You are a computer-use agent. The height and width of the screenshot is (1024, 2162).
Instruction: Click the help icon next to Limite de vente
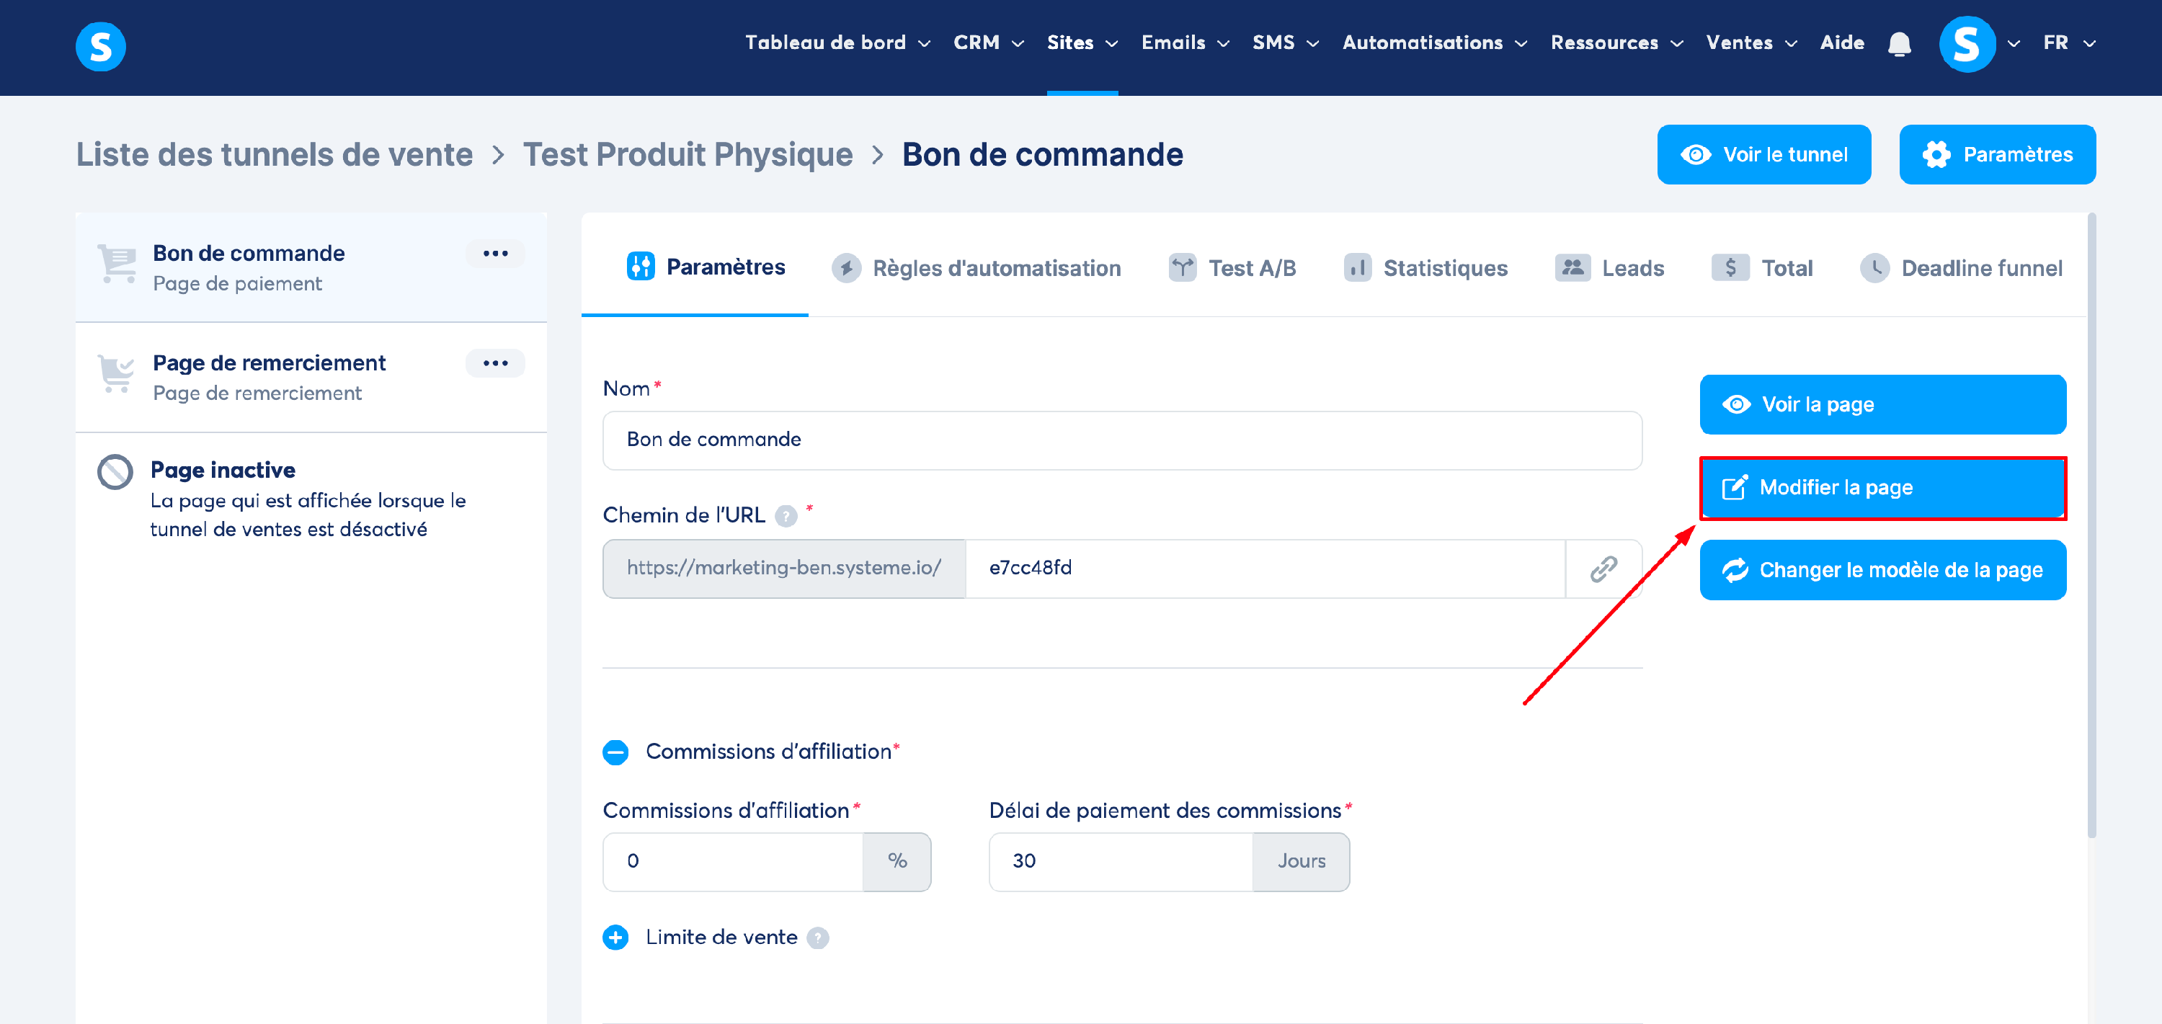coord(817,938)
